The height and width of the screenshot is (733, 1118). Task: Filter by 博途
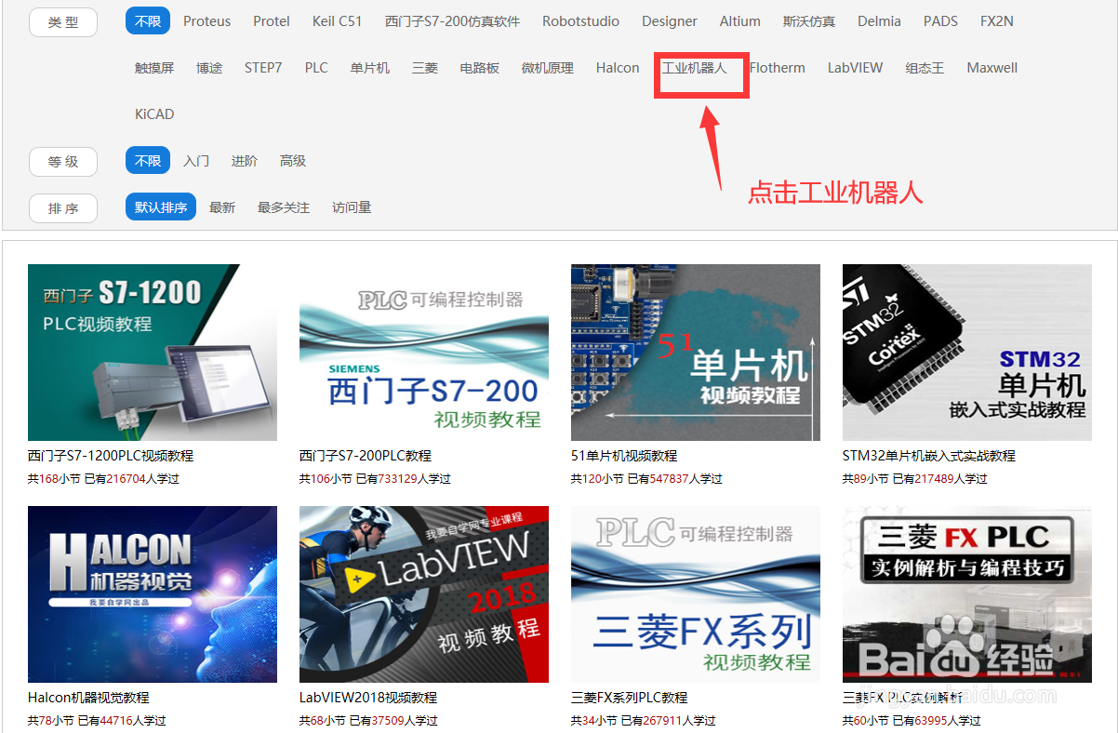[x=209, y=68]
